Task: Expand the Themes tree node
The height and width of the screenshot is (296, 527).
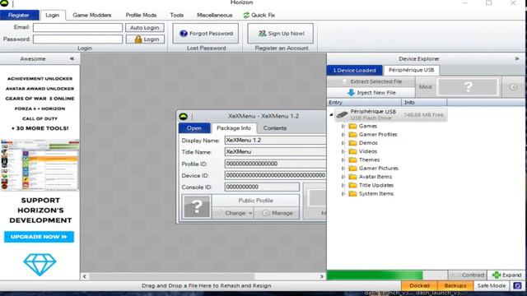Action: [343, 160]
